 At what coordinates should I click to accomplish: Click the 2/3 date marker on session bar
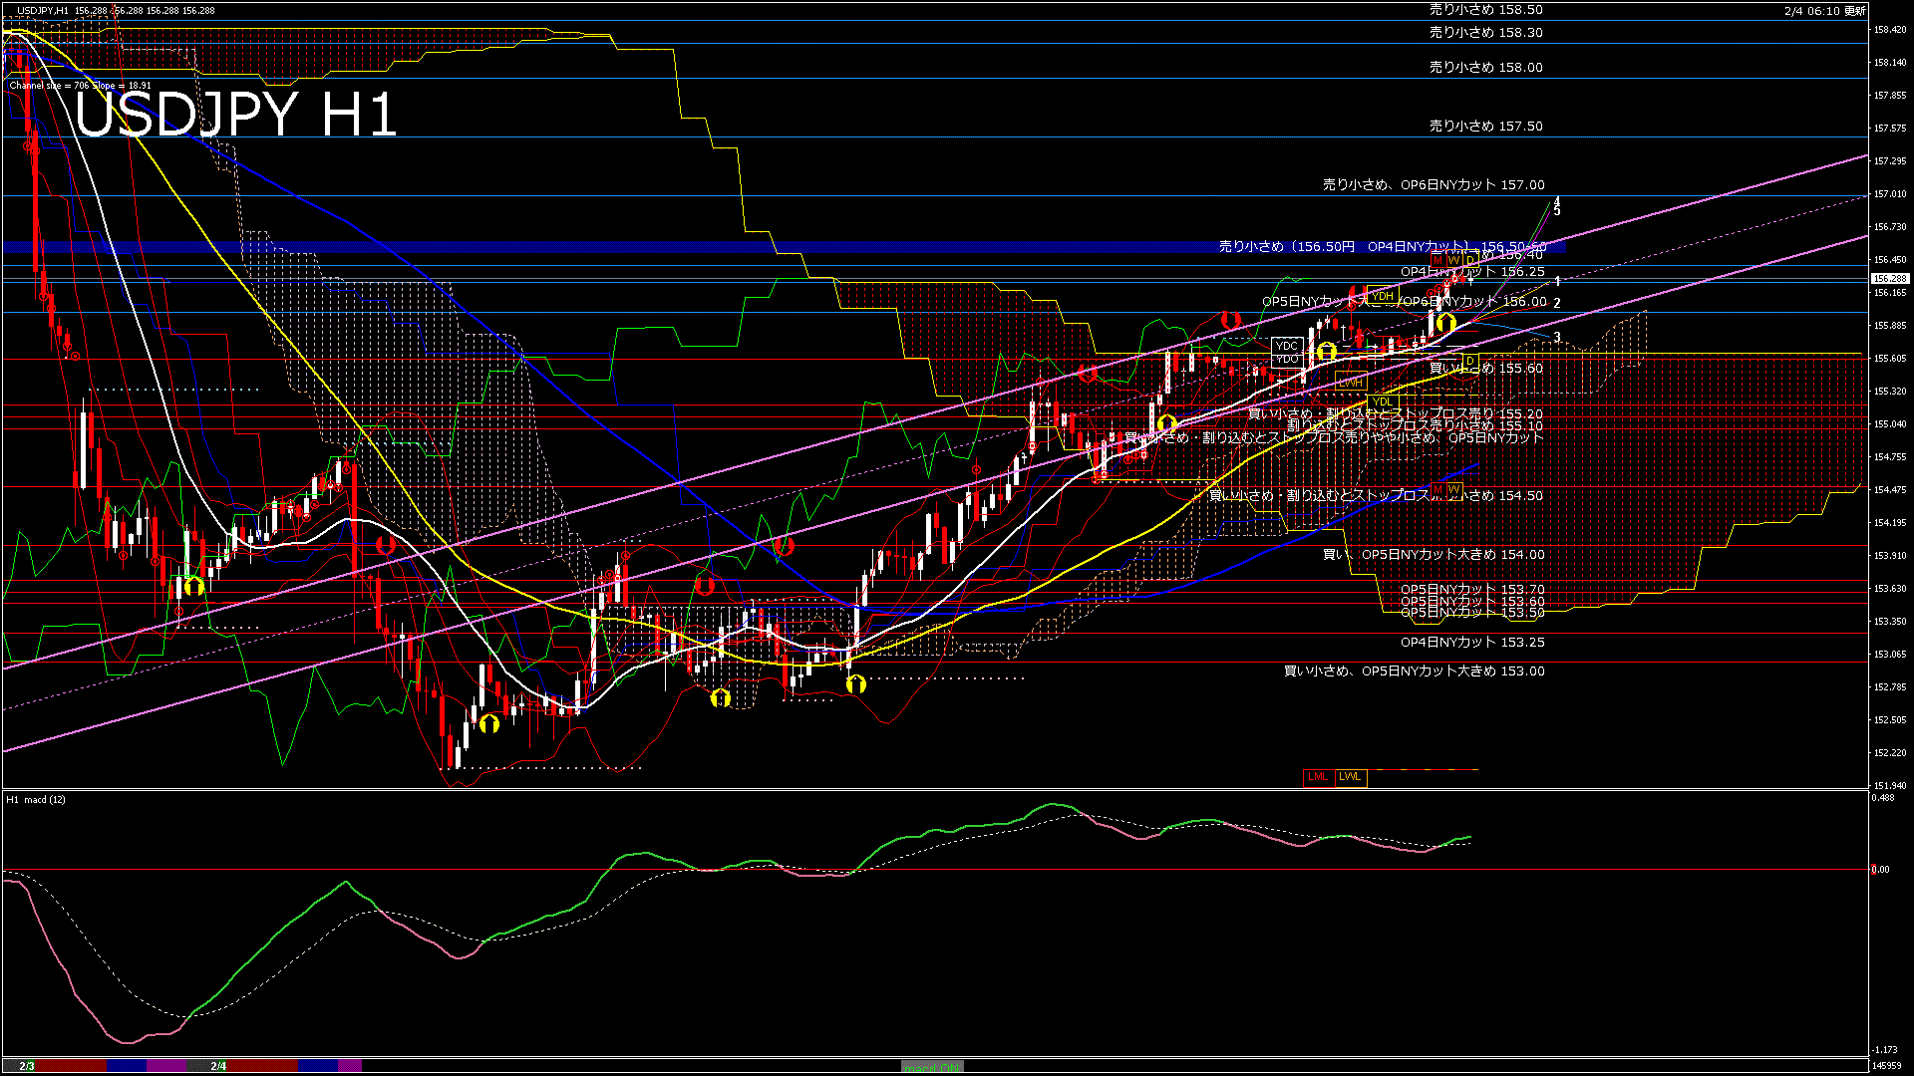27,1066
